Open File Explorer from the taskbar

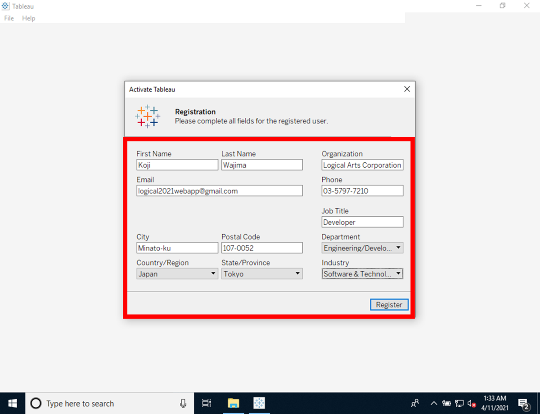[x=233, y=403]
